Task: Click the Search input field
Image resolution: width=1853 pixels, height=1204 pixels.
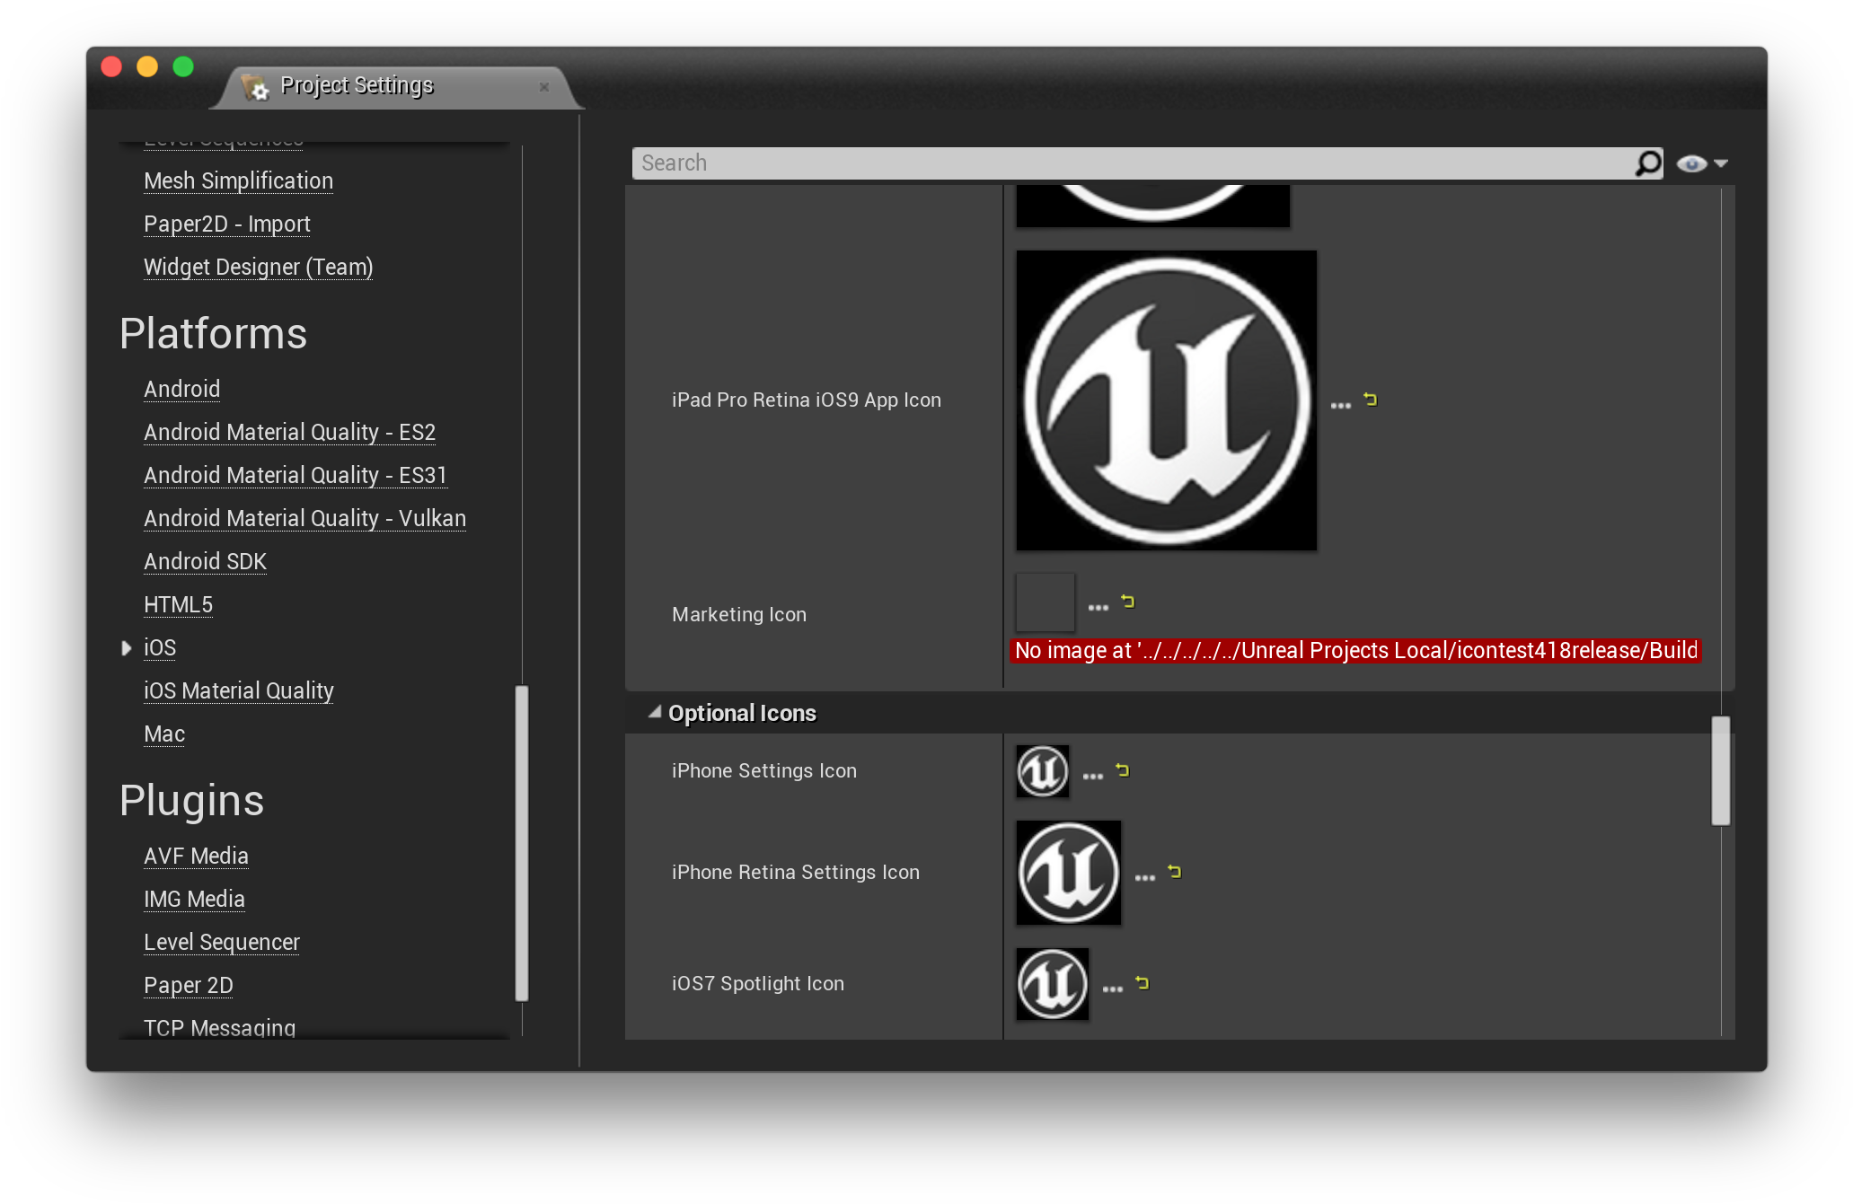Action: coord(1132,163)
